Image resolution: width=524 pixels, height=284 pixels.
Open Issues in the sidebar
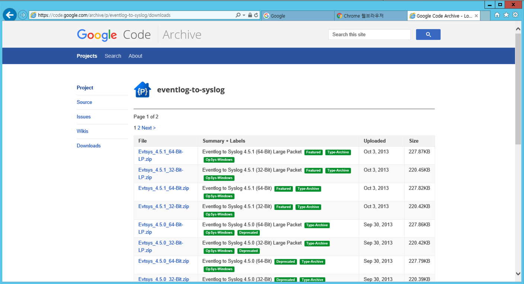click(83, 117)
